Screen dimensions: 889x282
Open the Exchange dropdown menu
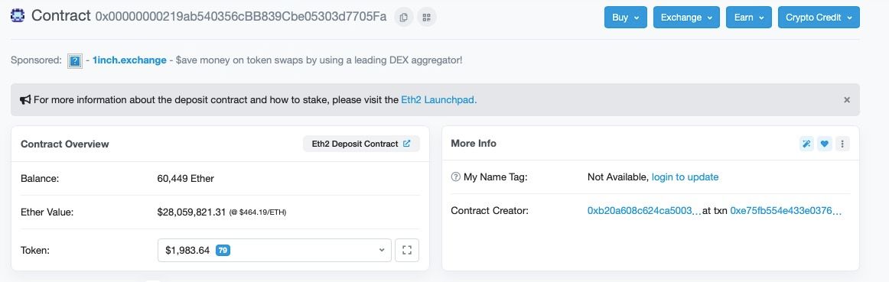[x=686, y=17]
